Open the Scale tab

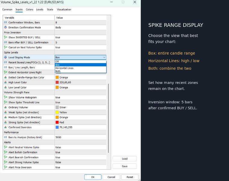(x=50, y=10)
